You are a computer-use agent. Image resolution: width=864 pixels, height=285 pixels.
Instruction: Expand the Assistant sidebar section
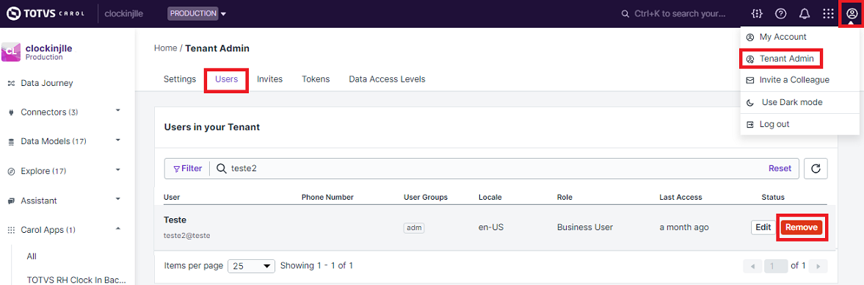118,199
